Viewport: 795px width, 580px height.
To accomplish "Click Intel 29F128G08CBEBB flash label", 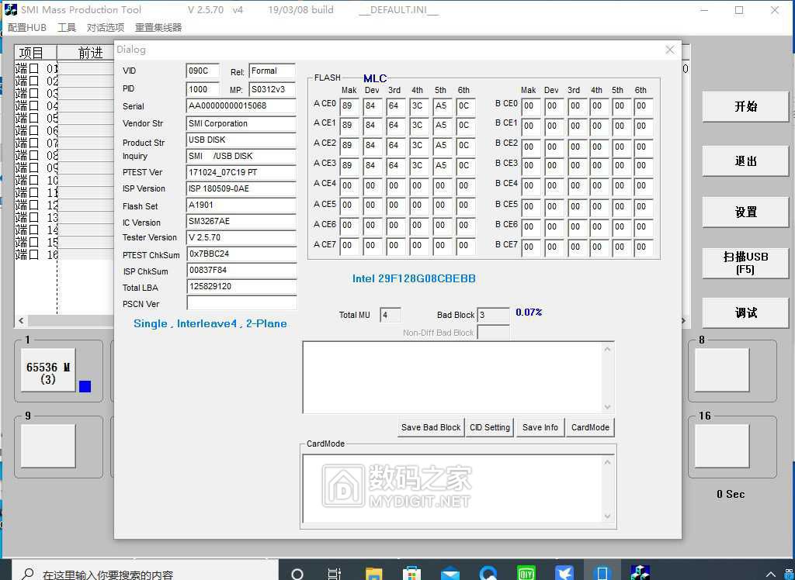I will click(x=414, y=278).
